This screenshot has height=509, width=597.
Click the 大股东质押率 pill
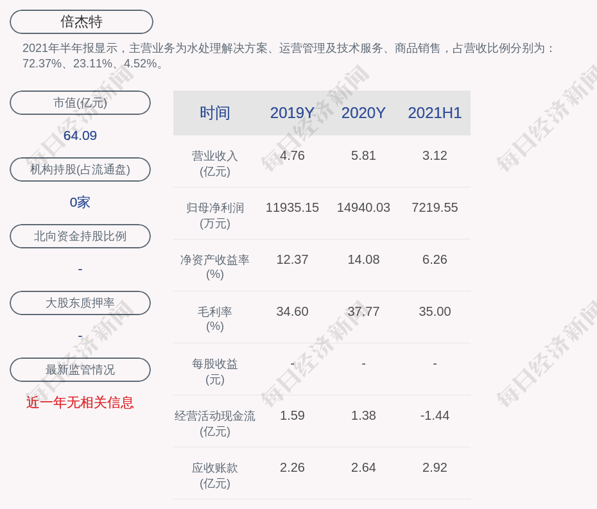point(80,303)
